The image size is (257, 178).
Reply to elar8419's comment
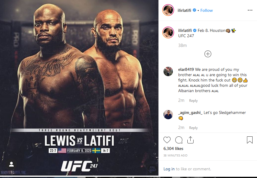tap(193, 100)
